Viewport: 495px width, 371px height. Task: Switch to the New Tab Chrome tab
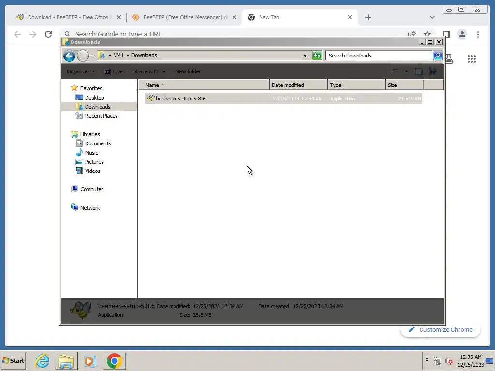click(300, 17)
